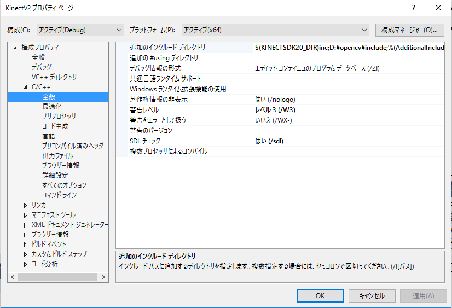Expand the コード分析 tree node

[25, 264]
